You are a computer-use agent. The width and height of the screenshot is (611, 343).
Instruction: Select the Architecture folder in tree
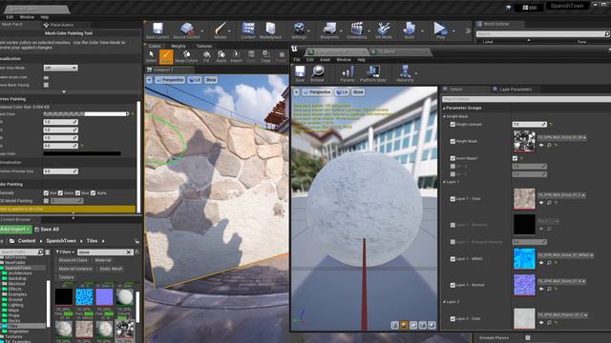coord(20,273)
